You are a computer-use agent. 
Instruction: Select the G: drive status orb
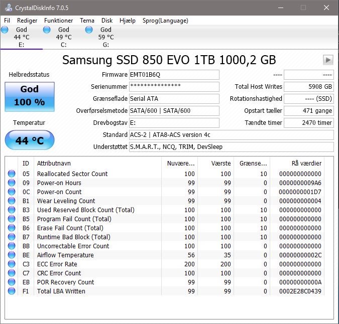click(x=89, y=30)
